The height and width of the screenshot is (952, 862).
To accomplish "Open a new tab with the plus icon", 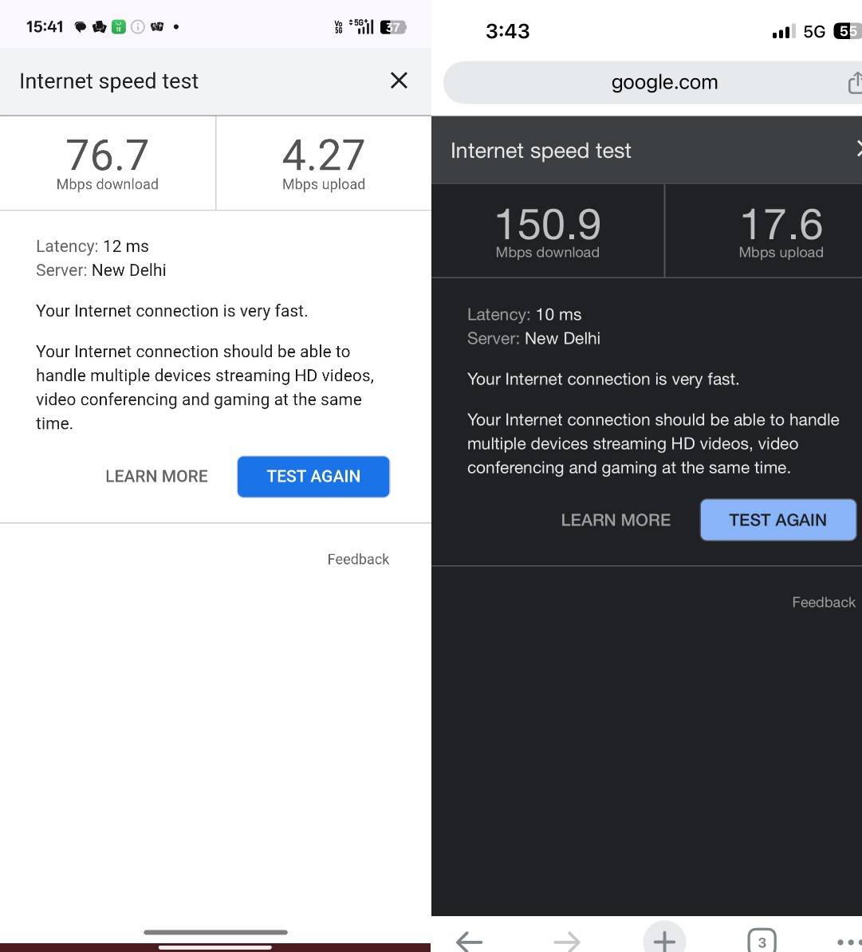I will point(664,940).
